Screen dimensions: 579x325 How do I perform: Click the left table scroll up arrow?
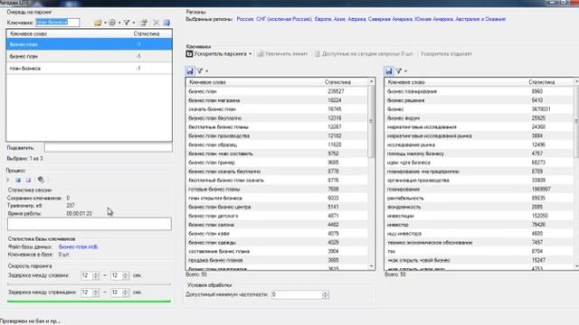pos(372,81)
